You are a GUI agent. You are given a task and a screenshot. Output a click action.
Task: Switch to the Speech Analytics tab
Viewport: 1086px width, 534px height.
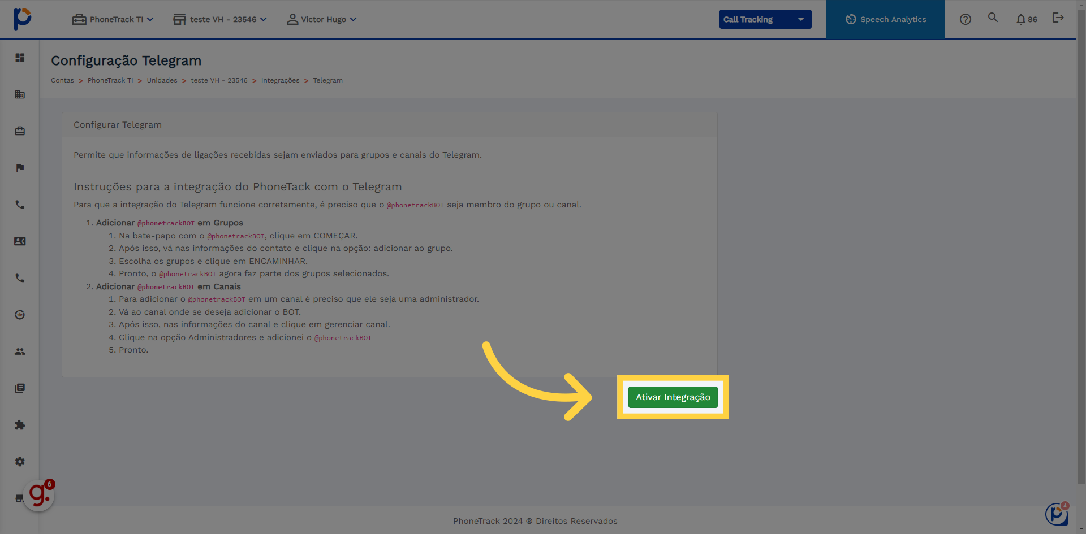tap(885, 19)
